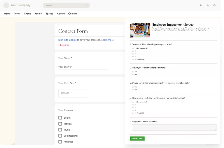Screen dimensions: 224x148
Task: Open the Class Year Choose dropdown
Action: [73, 93]
